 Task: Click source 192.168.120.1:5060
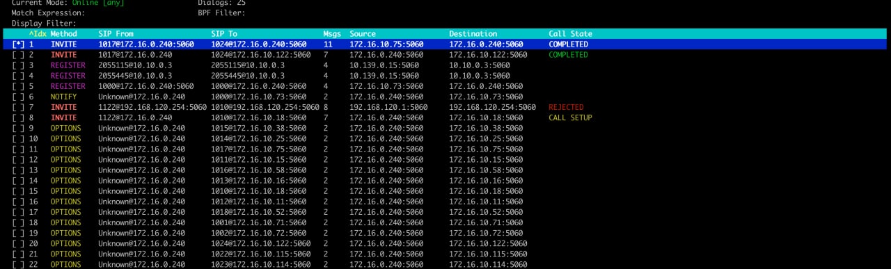pos(388,108)
